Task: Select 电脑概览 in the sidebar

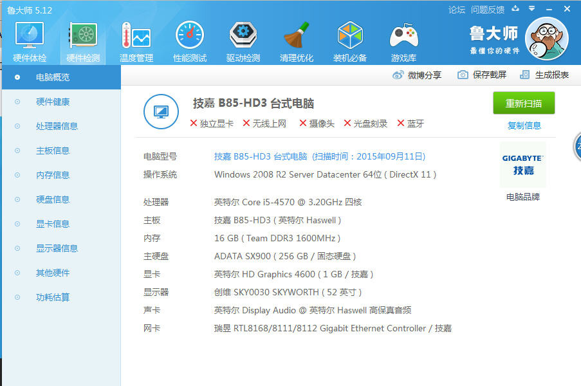Action: click(62, 77)
